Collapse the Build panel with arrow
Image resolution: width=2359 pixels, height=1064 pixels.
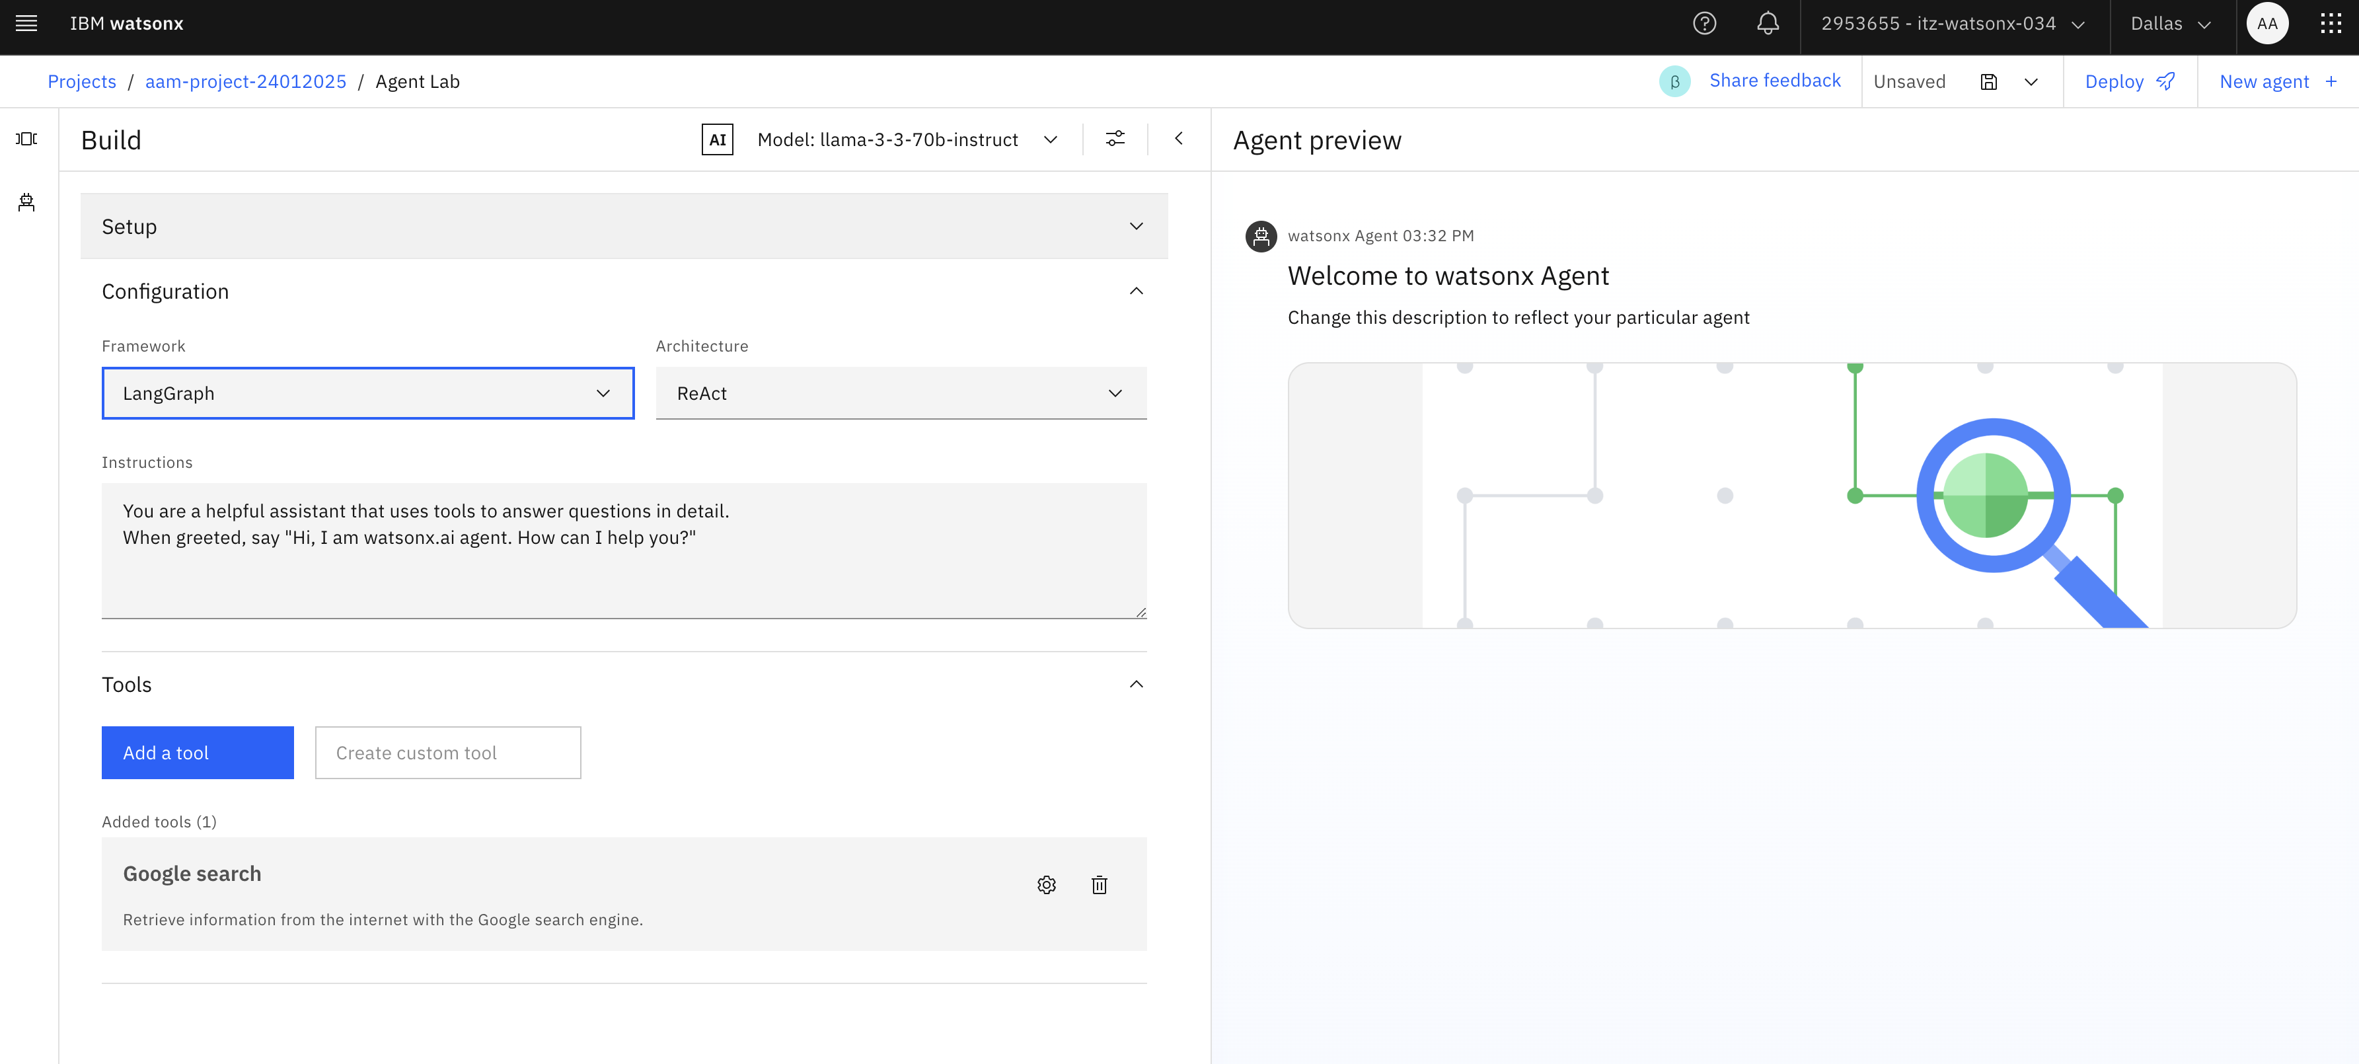point(1179,139)
